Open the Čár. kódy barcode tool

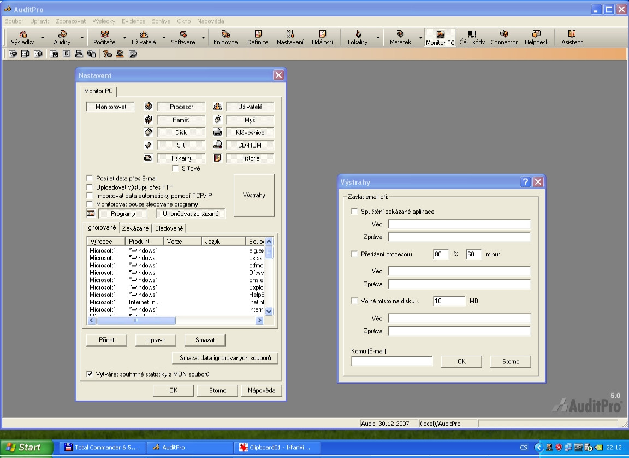pos(472,37)
